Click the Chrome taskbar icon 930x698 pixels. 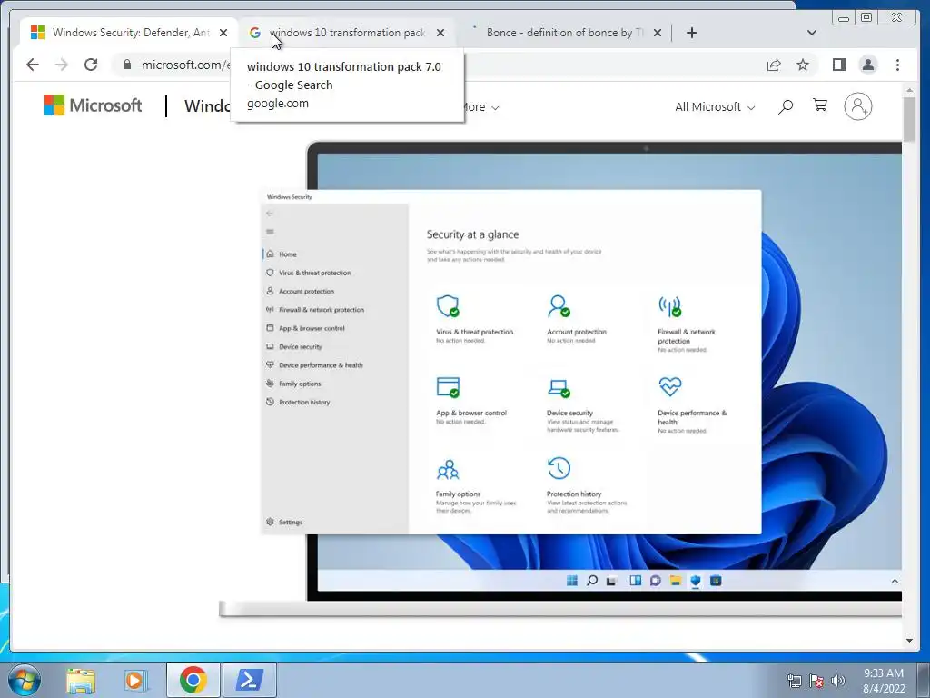[x=193, y=680]
